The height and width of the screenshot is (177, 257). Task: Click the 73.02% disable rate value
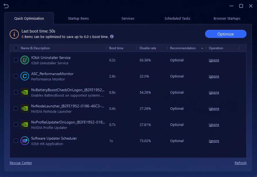[x=145, y=141]
